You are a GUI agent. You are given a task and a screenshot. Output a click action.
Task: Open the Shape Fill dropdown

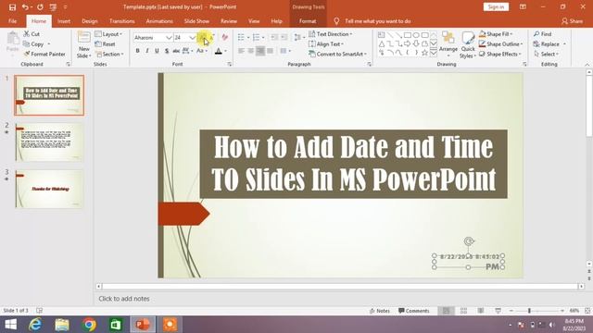pyautogui.click(x=496, y=34)
